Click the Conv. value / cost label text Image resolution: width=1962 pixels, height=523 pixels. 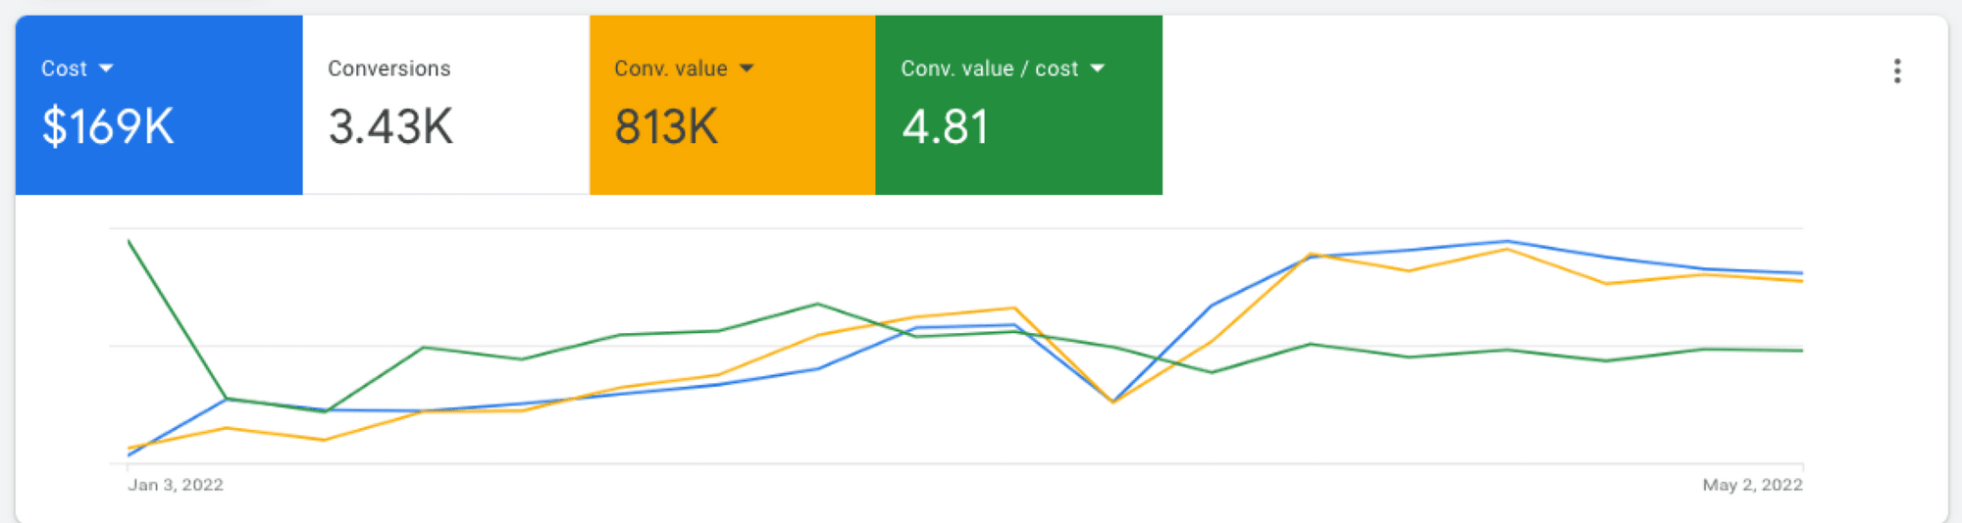pyautogui.click(x=989, y=69)
